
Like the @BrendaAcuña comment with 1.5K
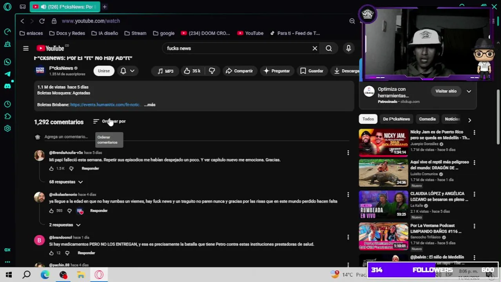(51, 168)
